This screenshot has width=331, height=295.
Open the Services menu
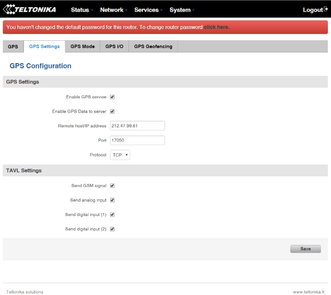coord(148,10)
